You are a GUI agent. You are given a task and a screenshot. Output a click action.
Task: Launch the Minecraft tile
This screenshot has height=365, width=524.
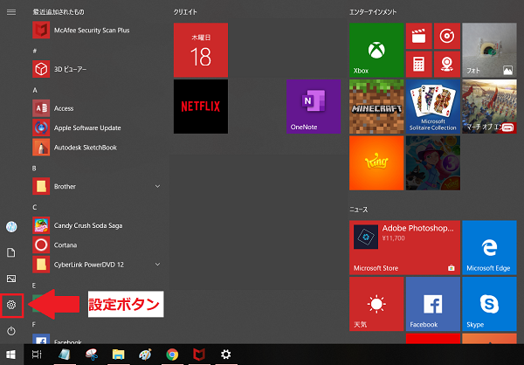(376, 107)
